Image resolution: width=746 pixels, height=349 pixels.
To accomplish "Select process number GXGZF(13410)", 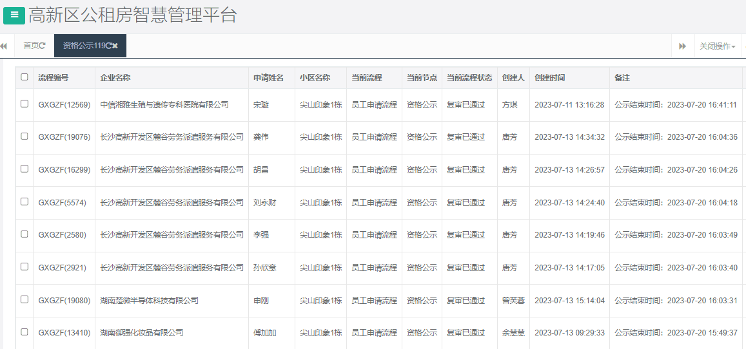I will (x=64, y=333).
